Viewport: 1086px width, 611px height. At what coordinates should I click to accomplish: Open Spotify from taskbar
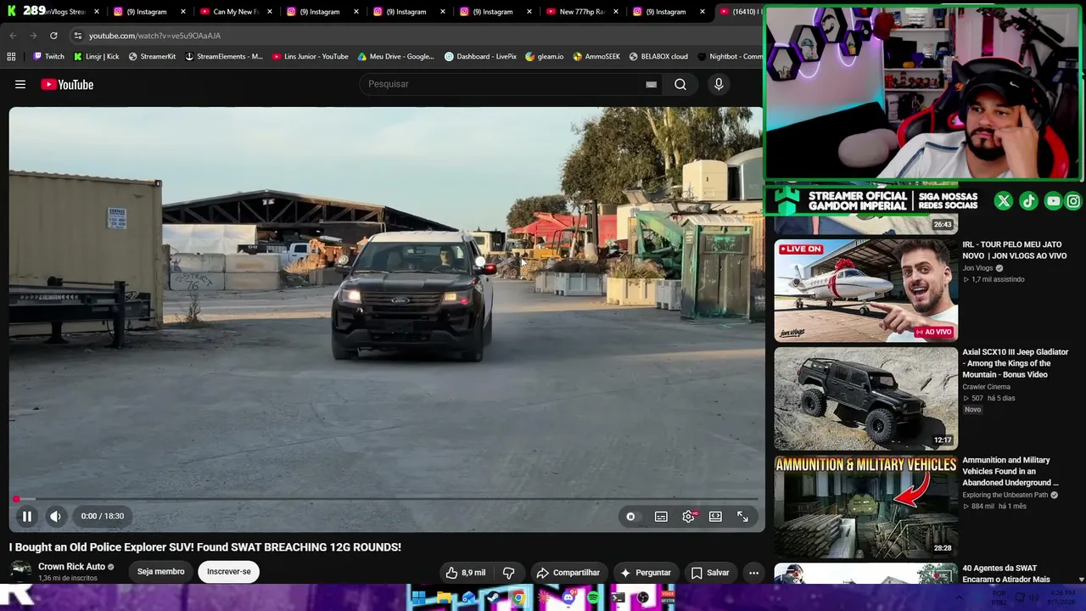(x=593, y=598)
